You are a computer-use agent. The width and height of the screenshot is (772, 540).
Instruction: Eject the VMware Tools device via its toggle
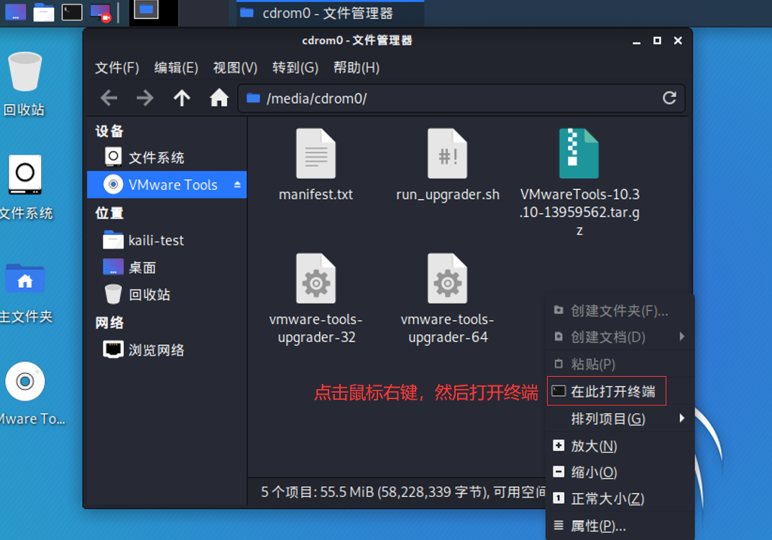pyautogui.click(x=237, y=185)
